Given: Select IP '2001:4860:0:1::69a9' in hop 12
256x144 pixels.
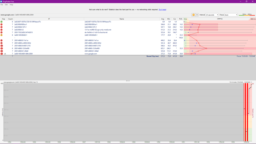Looking at the screenshot, I should [x=21, y=51].
